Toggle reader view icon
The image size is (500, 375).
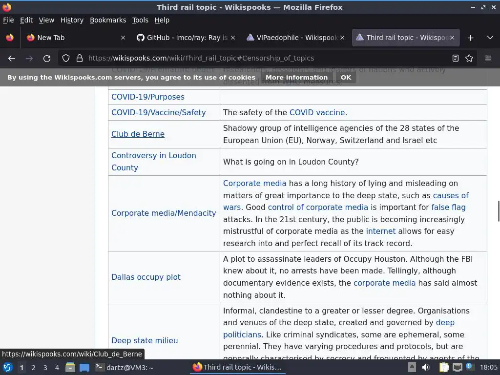point(456,59)
